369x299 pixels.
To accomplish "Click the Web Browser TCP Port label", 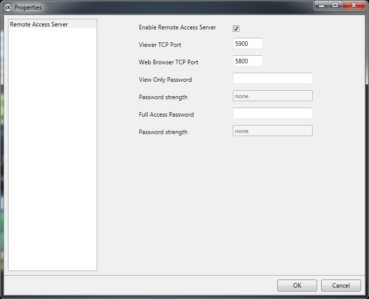I will tap(168, 62).
